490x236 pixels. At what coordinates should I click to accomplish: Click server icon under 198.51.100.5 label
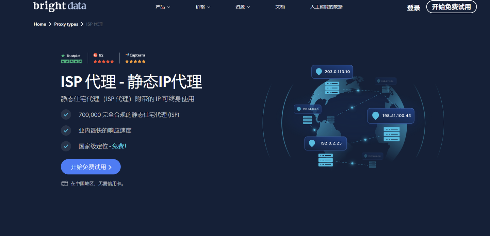(307, 120)
